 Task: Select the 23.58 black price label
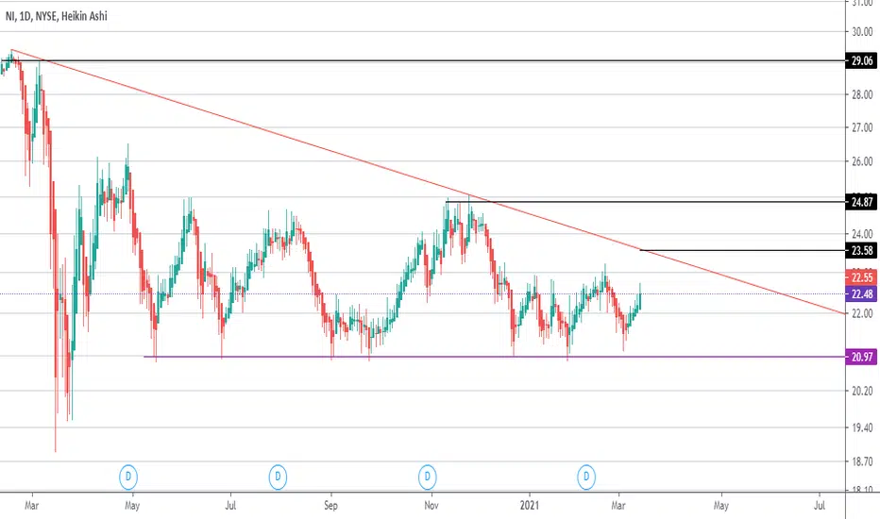(x=861, y=250)
